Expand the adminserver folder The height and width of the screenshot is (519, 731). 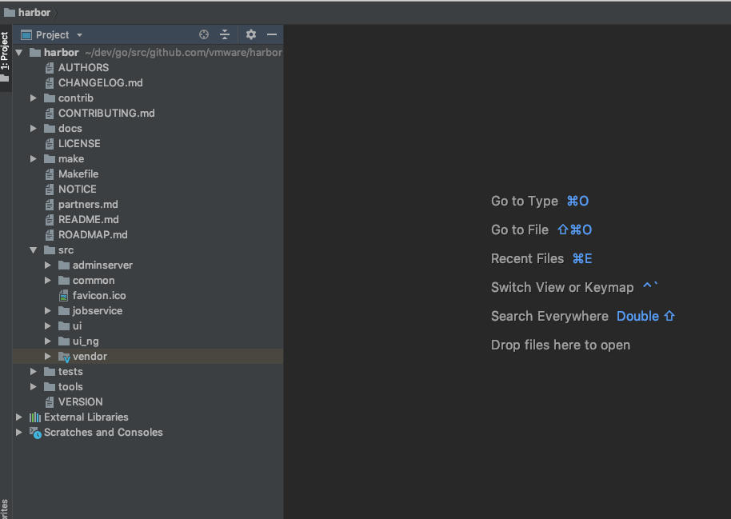pyautogui.click(x=48, y=265)
